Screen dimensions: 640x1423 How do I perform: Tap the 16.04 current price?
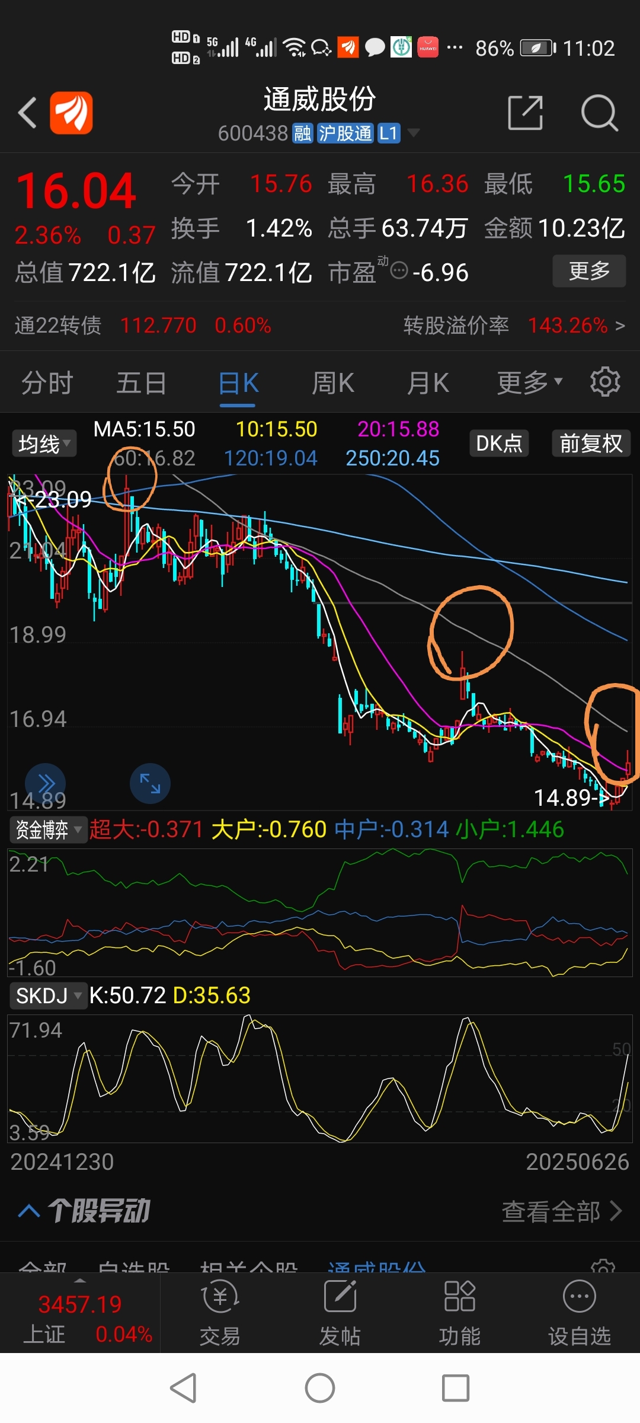click(x=76, y=191)
